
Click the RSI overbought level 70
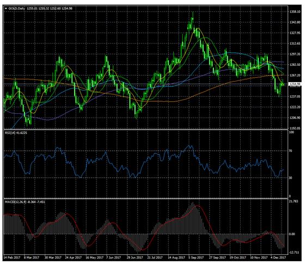click(291, 151)
